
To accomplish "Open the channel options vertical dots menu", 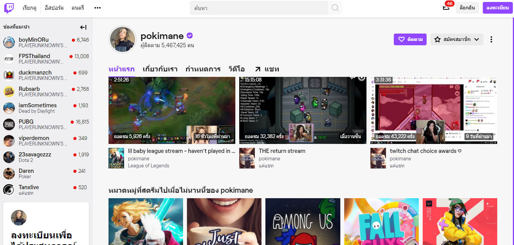I will [x=491, y=39].
